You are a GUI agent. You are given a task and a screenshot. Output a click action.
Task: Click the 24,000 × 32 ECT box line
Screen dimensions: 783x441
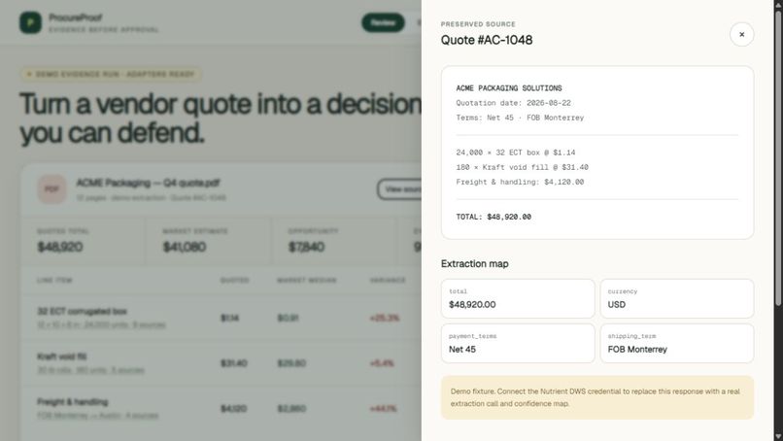(x=515, y=153)
